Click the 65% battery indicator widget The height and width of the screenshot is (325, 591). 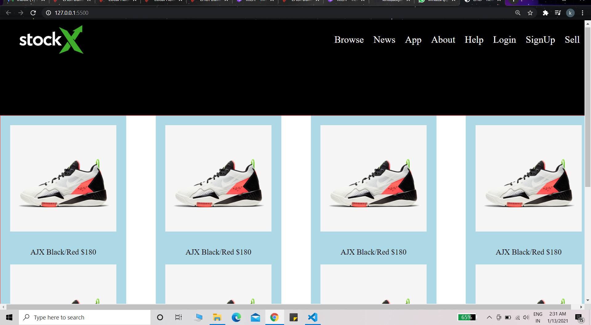[467, 317]
